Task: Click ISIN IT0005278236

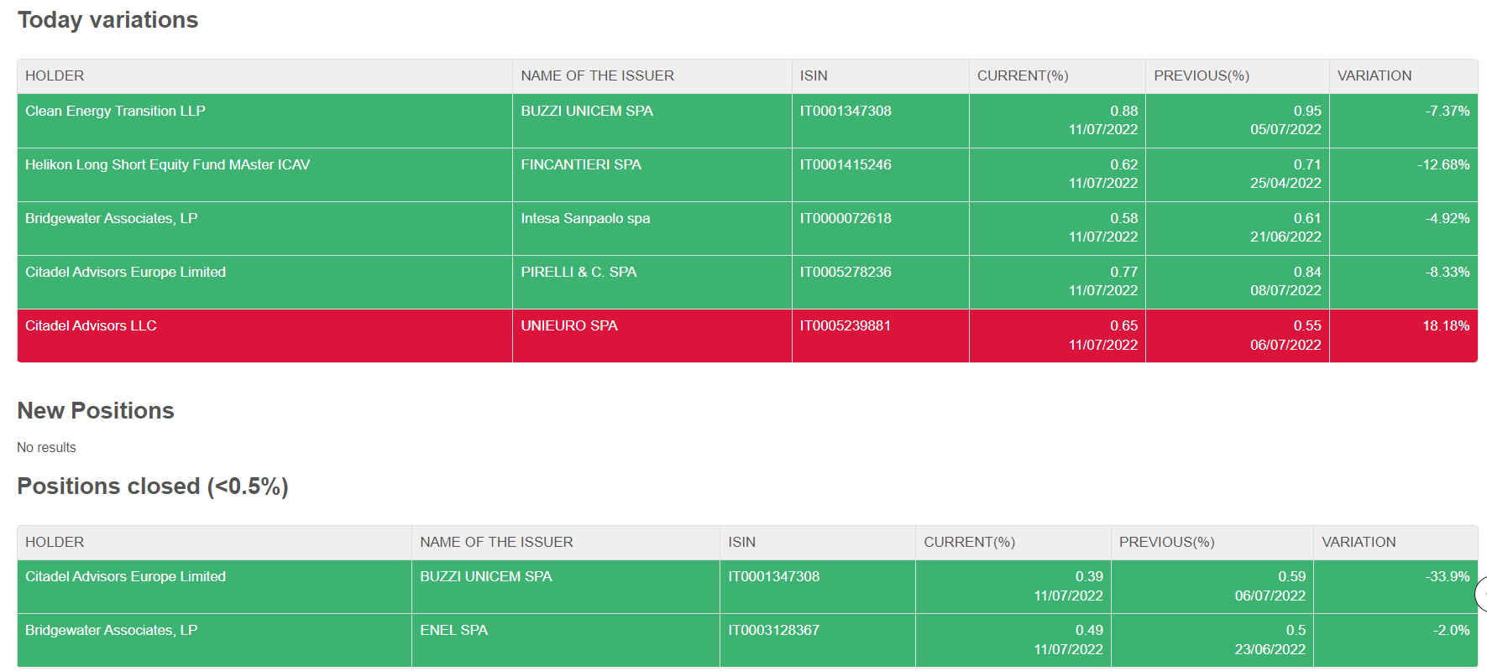Action: click(846, 272)
